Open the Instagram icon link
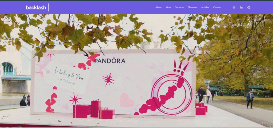This screenshot has width=273, height=128. 234,7
